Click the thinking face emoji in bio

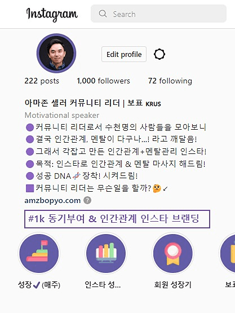coord(157,188)
